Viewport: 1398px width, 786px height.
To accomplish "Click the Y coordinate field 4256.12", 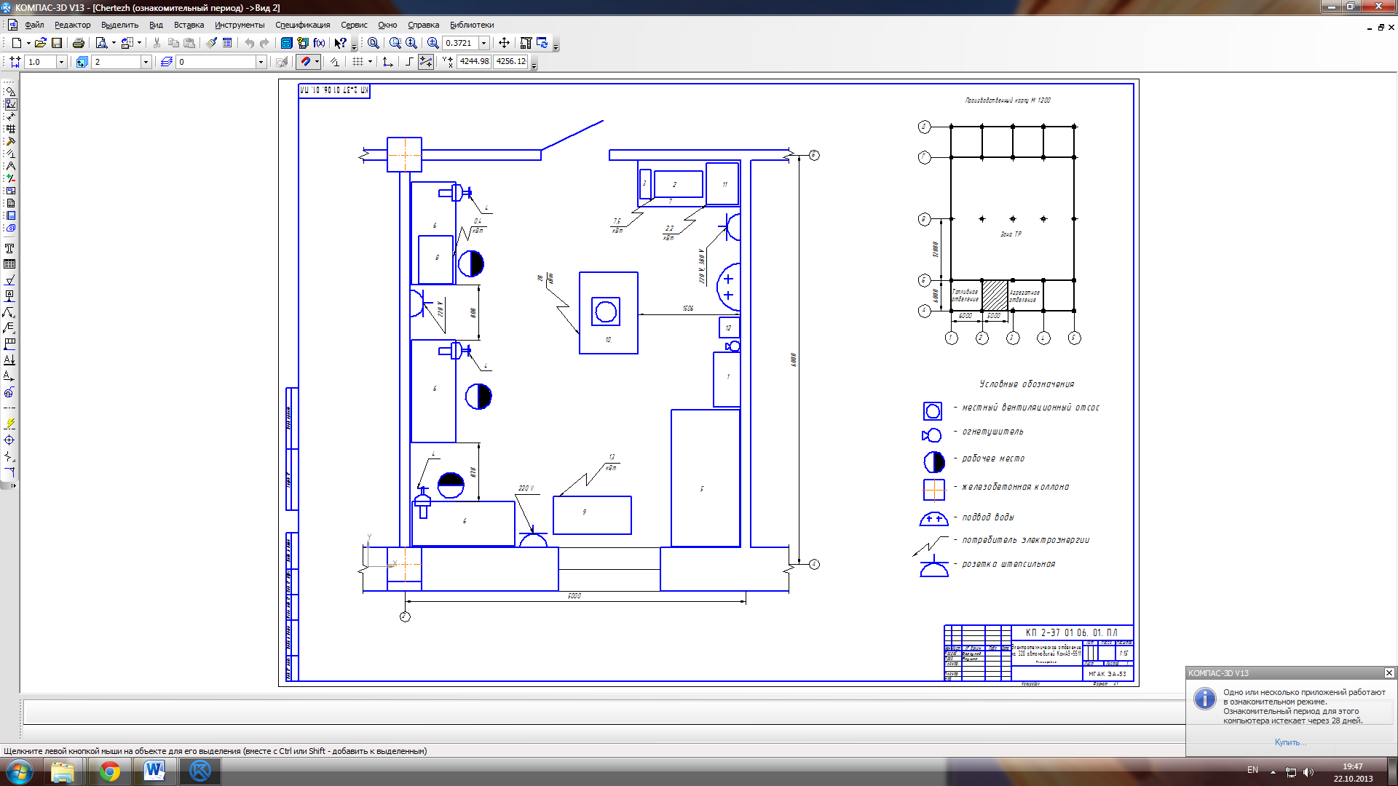I will click(511, 62).
